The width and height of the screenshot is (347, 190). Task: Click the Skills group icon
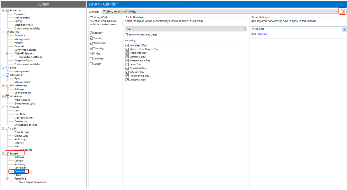[7, 68]
